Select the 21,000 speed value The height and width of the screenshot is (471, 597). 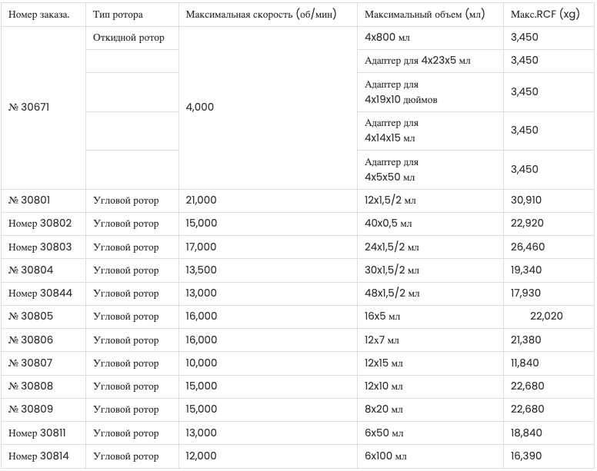(202, 201)
